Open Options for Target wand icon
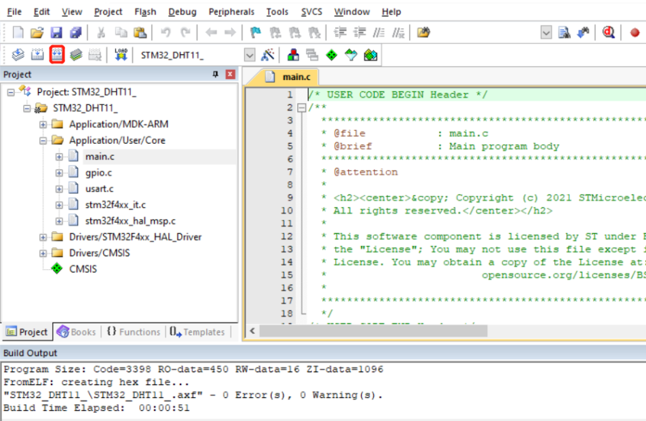Image resolution: width=646 pixels, height=421 pixels. tap(268, 55)
